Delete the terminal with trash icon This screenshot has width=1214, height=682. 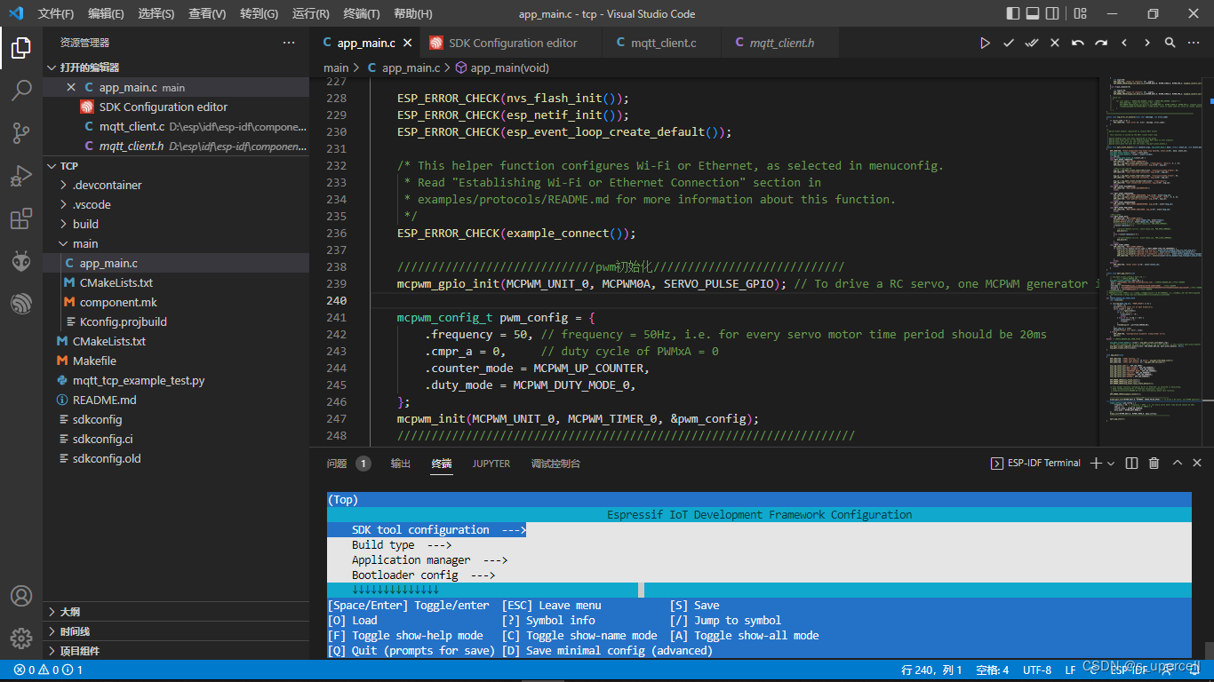point(1154,464)
